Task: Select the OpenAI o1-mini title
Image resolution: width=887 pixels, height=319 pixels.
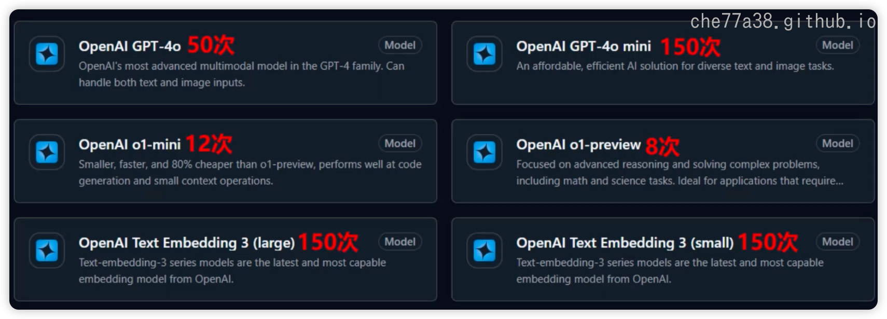Action: [x=130, y=145]
